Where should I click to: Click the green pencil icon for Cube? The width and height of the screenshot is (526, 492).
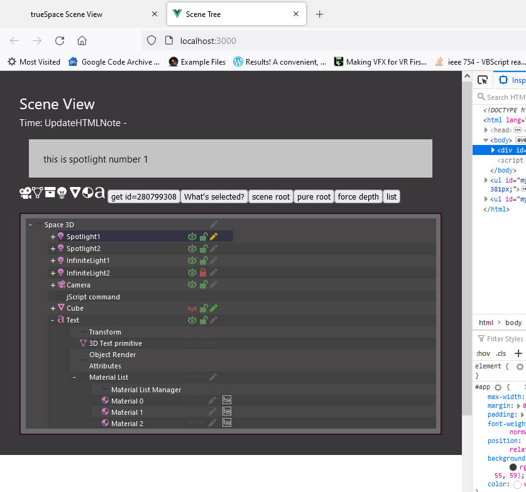[x=214, y=308]
